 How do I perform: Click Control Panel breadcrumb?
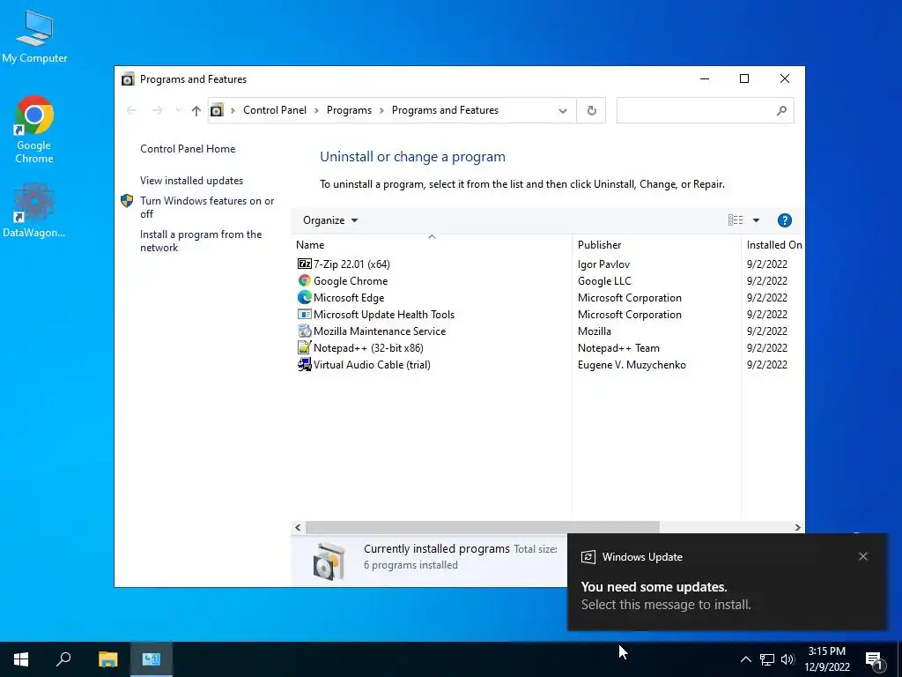coord(275,110)
